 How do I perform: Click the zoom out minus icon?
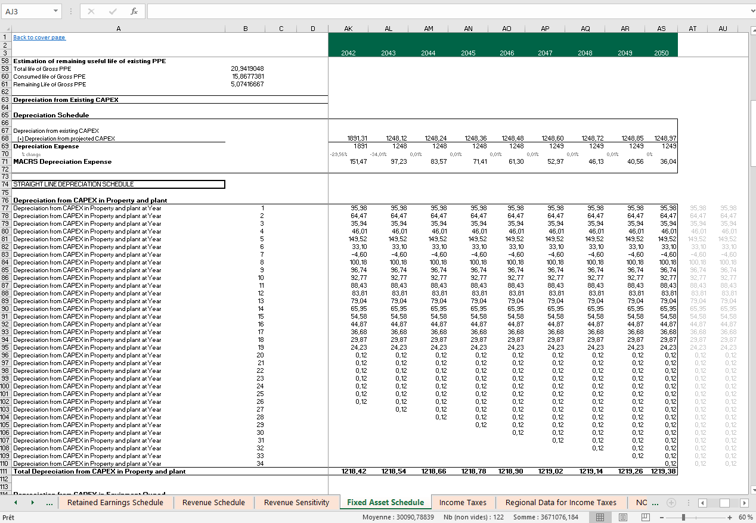click(663, 518)
